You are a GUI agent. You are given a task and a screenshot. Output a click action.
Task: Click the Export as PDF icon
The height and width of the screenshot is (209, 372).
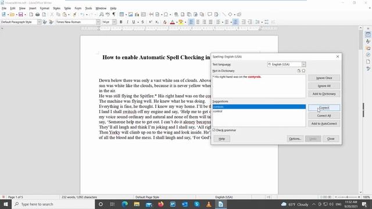31,15
